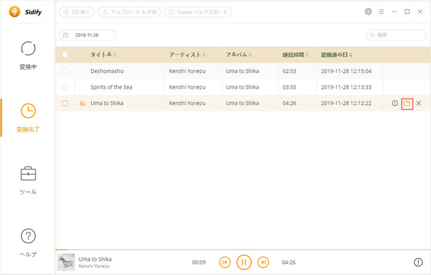Open output folder for Uma to Shika

pyautogui.click(x=407, y=104)
